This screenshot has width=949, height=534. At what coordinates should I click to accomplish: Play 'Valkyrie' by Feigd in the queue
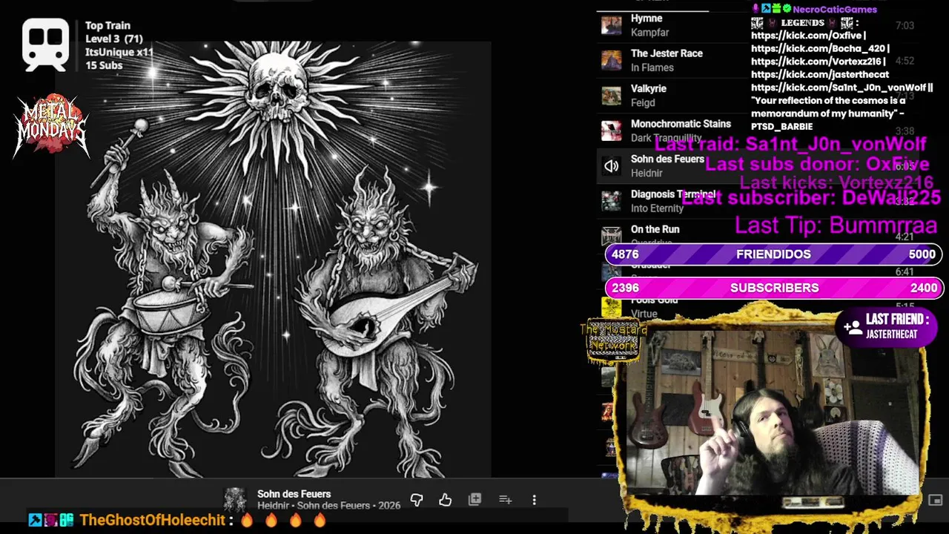coord(649,88)
